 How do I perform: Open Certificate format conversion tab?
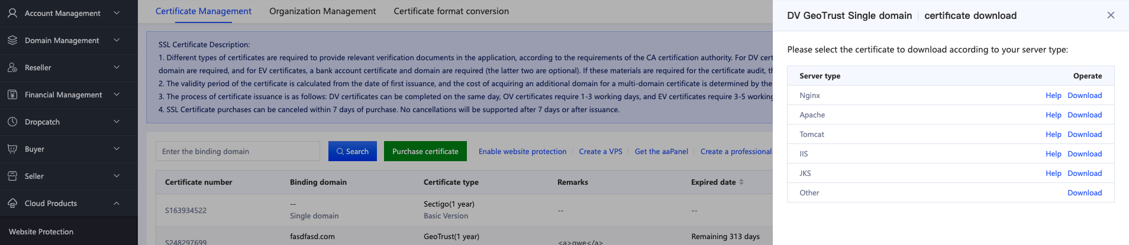[x=451, y=11]
